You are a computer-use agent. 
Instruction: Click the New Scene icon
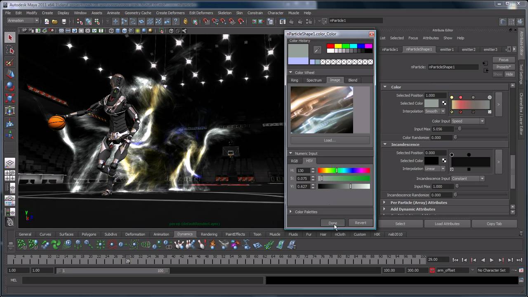[47, 21]
